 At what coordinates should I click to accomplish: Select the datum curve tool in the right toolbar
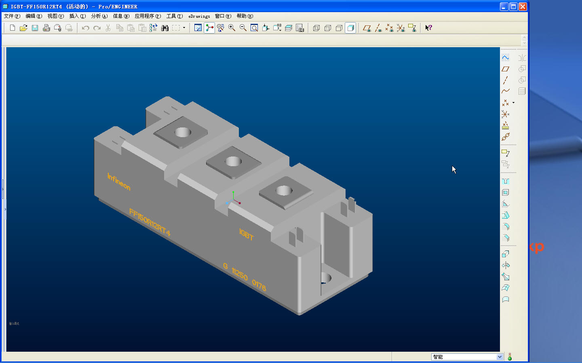pos(505,92)
